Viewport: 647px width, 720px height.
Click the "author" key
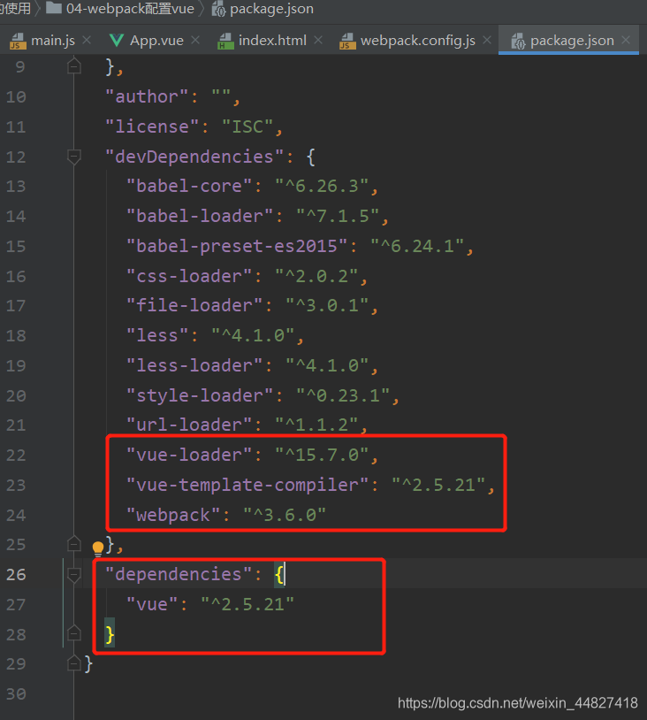click(x=147, y=97)
